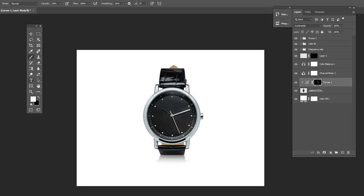
Task: Select the History Brush tool
Action: tap(31, 63)
